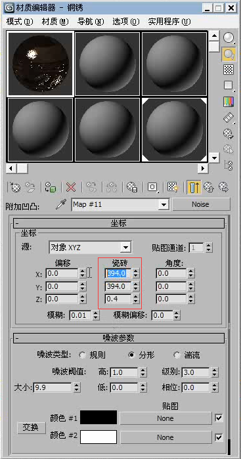Click Assign Material to Selection icon
Image resolution: width=241 pixels, height=459 pixels.
51,187
